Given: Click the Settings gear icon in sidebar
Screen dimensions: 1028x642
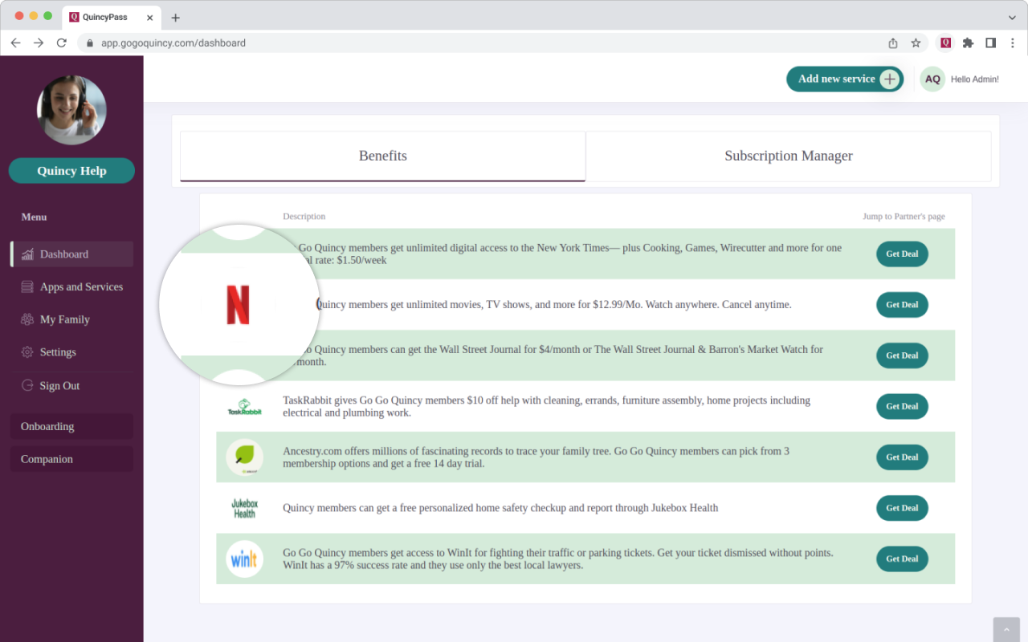Looking at the screenshot, I should pyautogui.click(x=27, y=352).
